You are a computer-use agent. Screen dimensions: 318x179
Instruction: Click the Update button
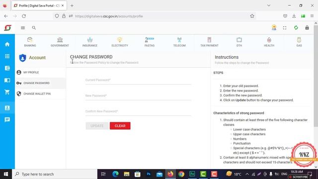[x=97, y=126]
